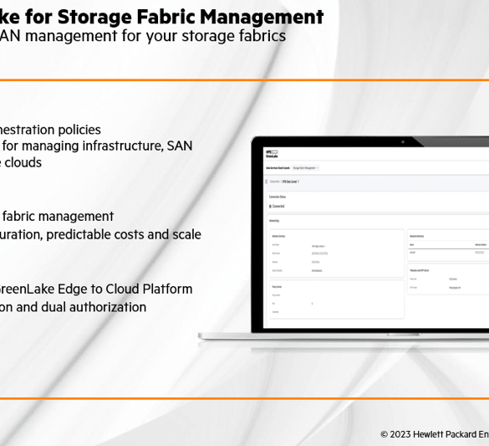Click the Name column header in Network Interfaces
This screenshot has height=446, width=489.
411,244
